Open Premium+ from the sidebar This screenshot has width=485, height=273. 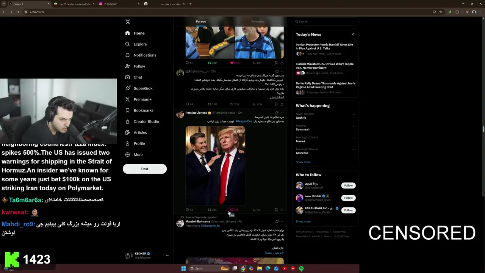tap(138, 99)
